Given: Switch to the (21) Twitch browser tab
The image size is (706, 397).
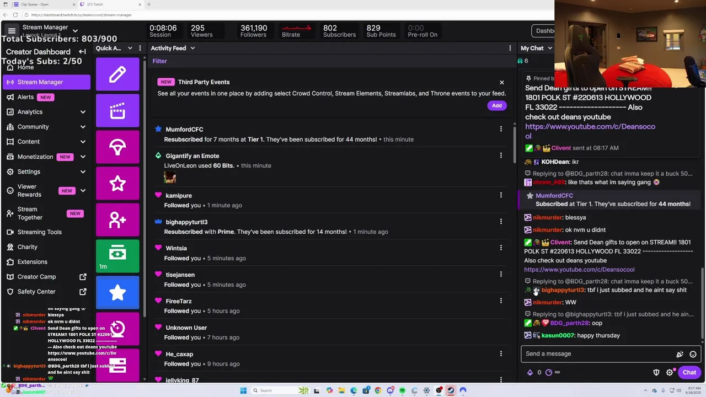Looking at the screenshot, I should (110, 4).
